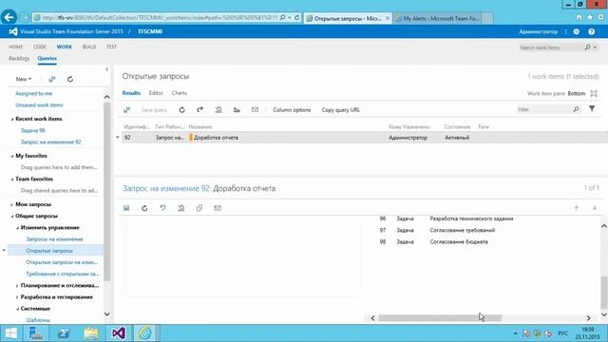Screen dimensions: 608x342
Task: Click the folder move icon in results toolbar
Action: (237, 110)
